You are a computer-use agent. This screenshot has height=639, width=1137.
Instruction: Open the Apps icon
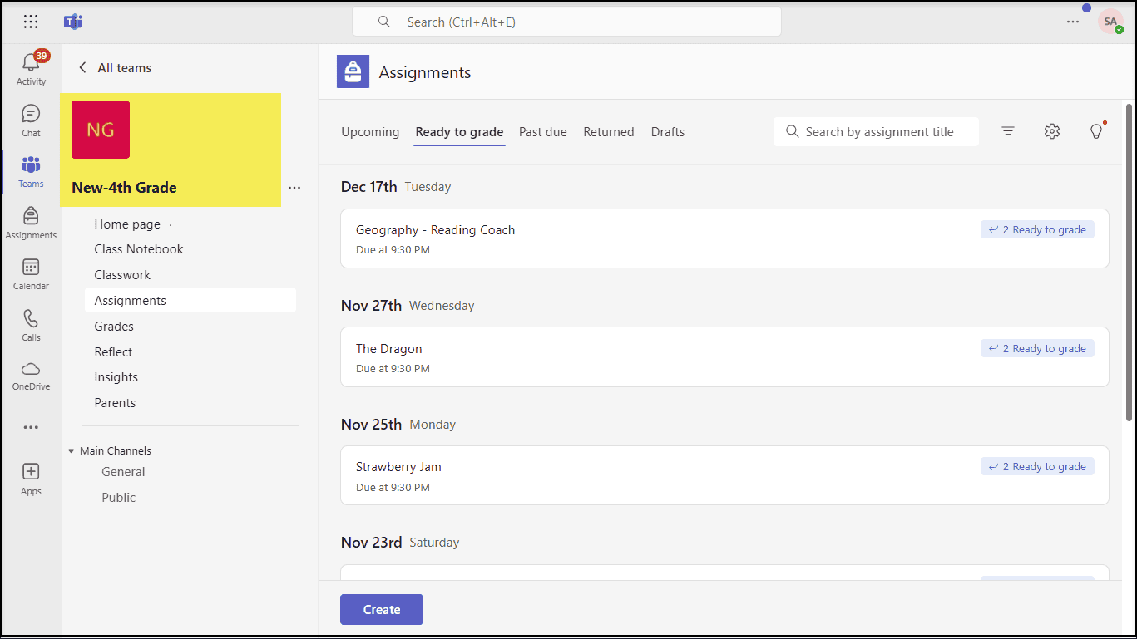coord(31,475)
